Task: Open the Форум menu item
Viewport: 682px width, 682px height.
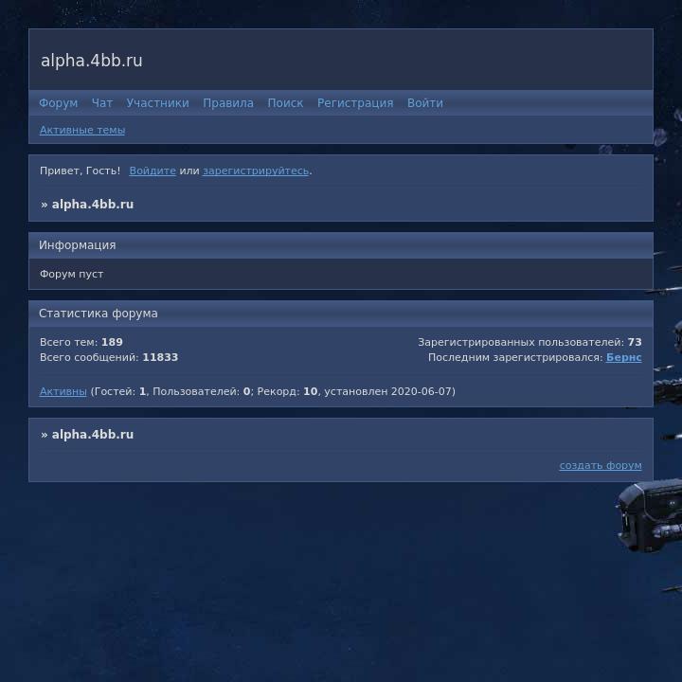Action: pyautogui.click(x=59, y=103)
